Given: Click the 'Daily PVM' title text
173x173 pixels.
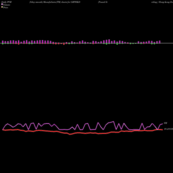Looking at the screenshot, I should point(7,2).
